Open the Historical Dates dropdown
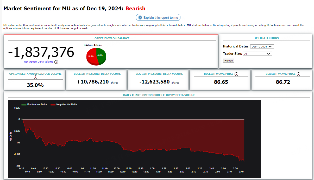The image size is (314, 180). coord(262,47)
